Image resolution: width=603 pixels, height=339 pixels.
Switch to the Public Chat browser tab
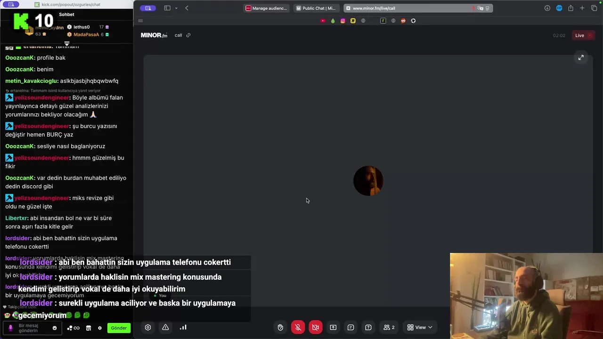pyautogui.click(x=316, y=8)
